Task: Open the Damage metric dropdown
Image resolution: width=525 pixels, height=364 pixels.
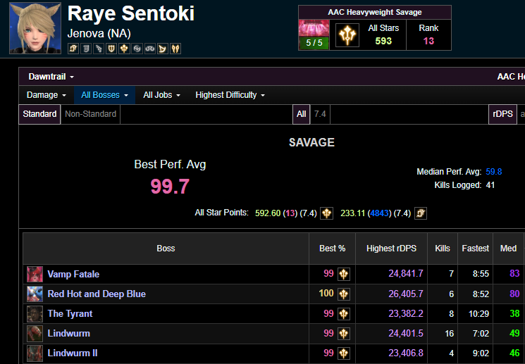Action: tap(47, 95)
